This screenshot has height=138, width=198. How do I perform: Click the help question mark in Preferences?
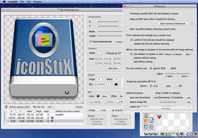click(x=192, y=24)
